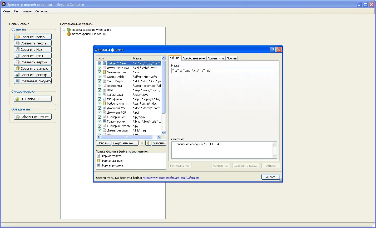Toggle the Дампы реестра checkbox
The image size is (376, 228).
point(100,130)
